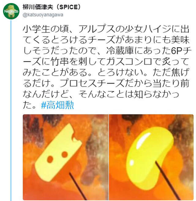
Task: Click the tweet body text to expand it
Action: 107,67
